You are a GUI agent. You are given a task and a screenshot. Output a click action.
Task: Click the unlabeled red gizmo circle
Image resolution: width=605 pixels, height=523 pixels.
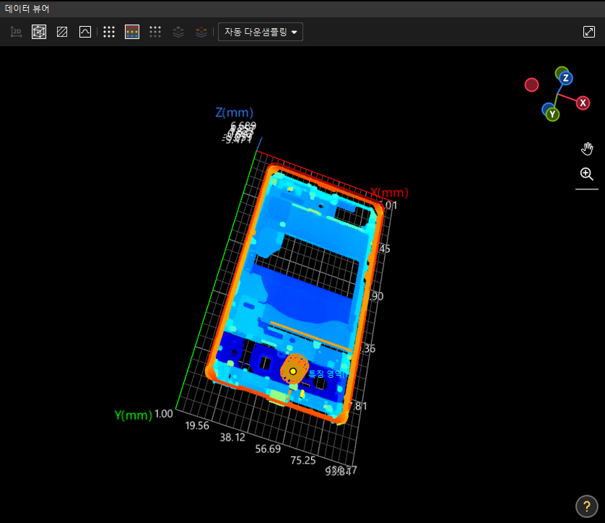click(x=531, y=85)
